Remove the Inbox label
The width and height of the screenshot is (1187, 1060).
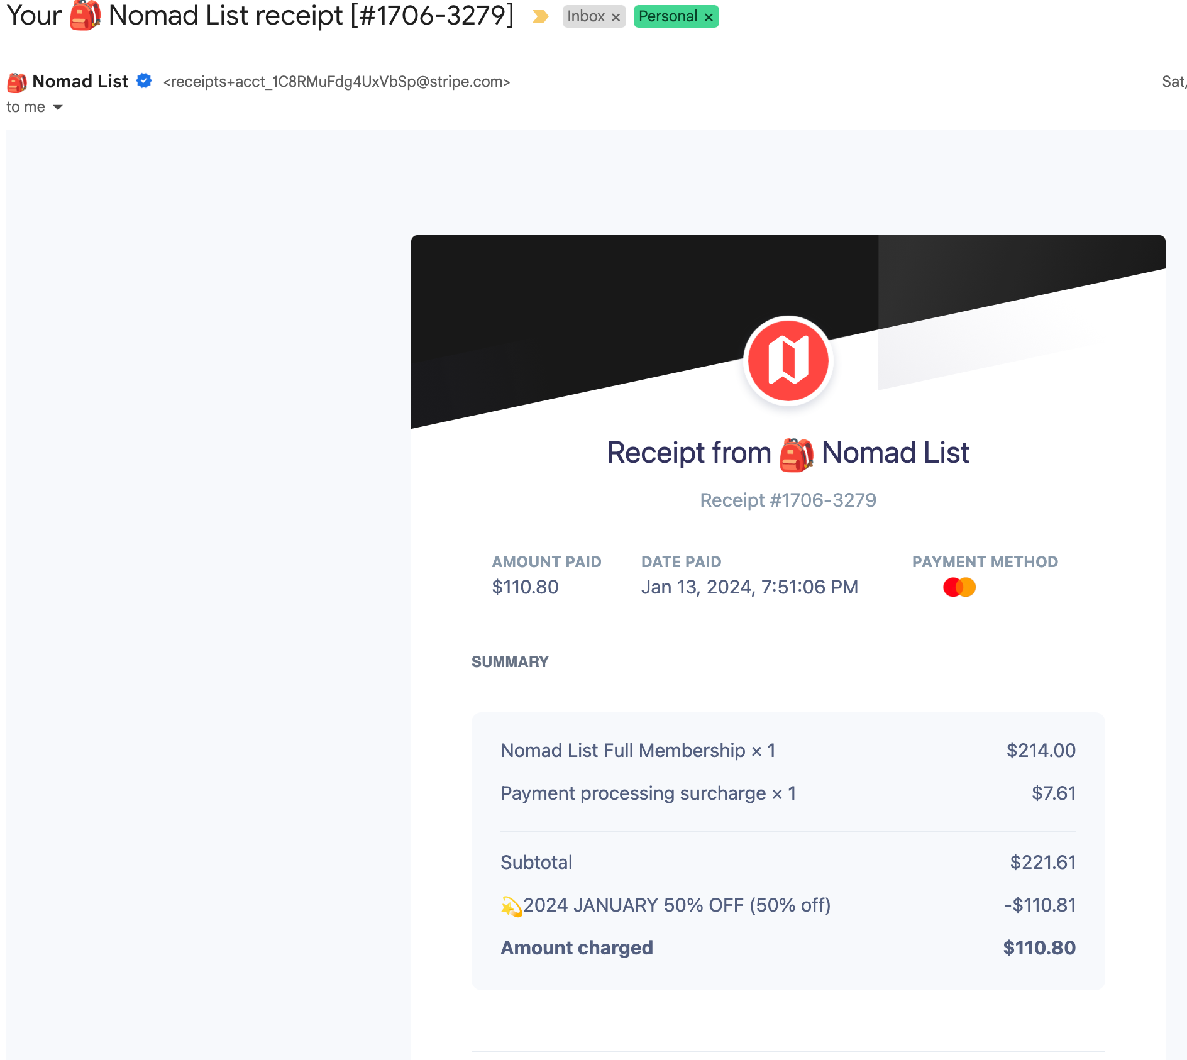(616, 17)
